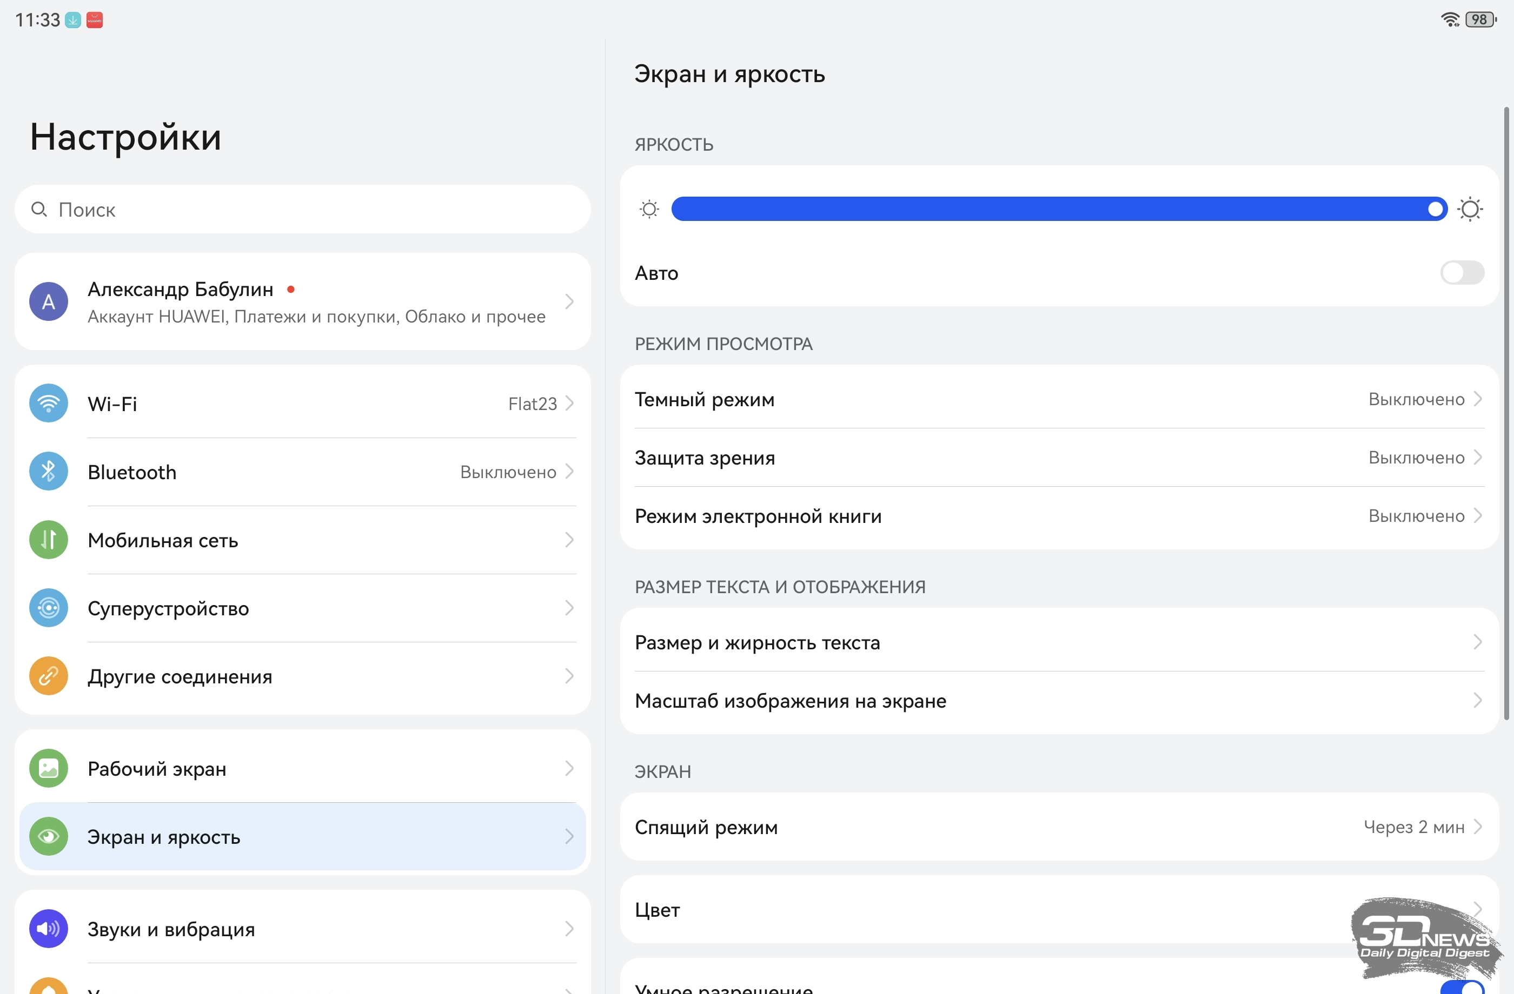Tap the purple Звуки и вибрация icon
Screen dimensions: 1514x994
pyautogui.click(x=48, y=929)
